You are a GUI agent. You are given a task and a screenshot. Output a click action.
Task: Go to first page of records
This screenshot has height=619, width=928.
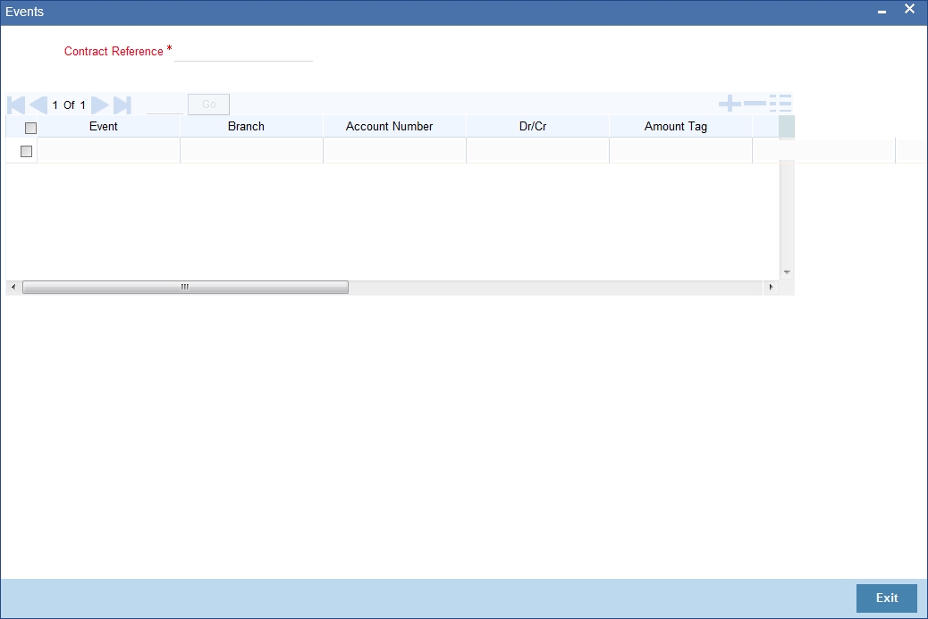point(16,105)
